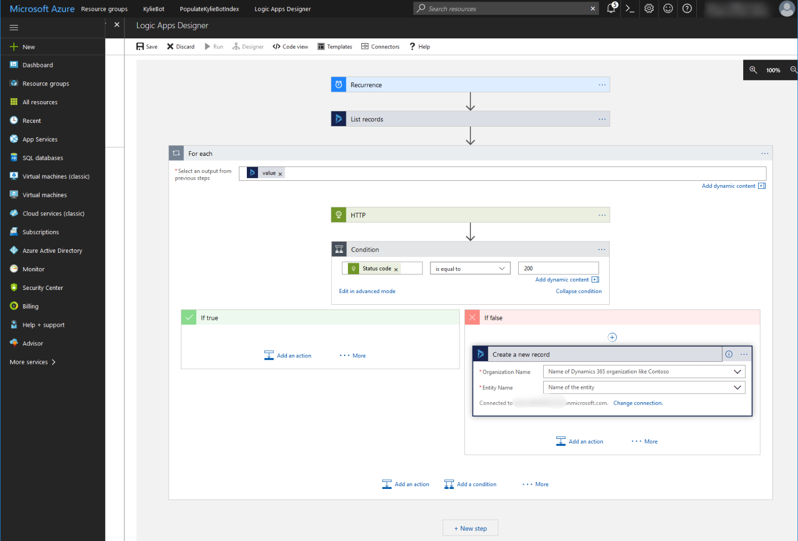Open the 'is equal to' operator dropdown

tap(470, 269)
